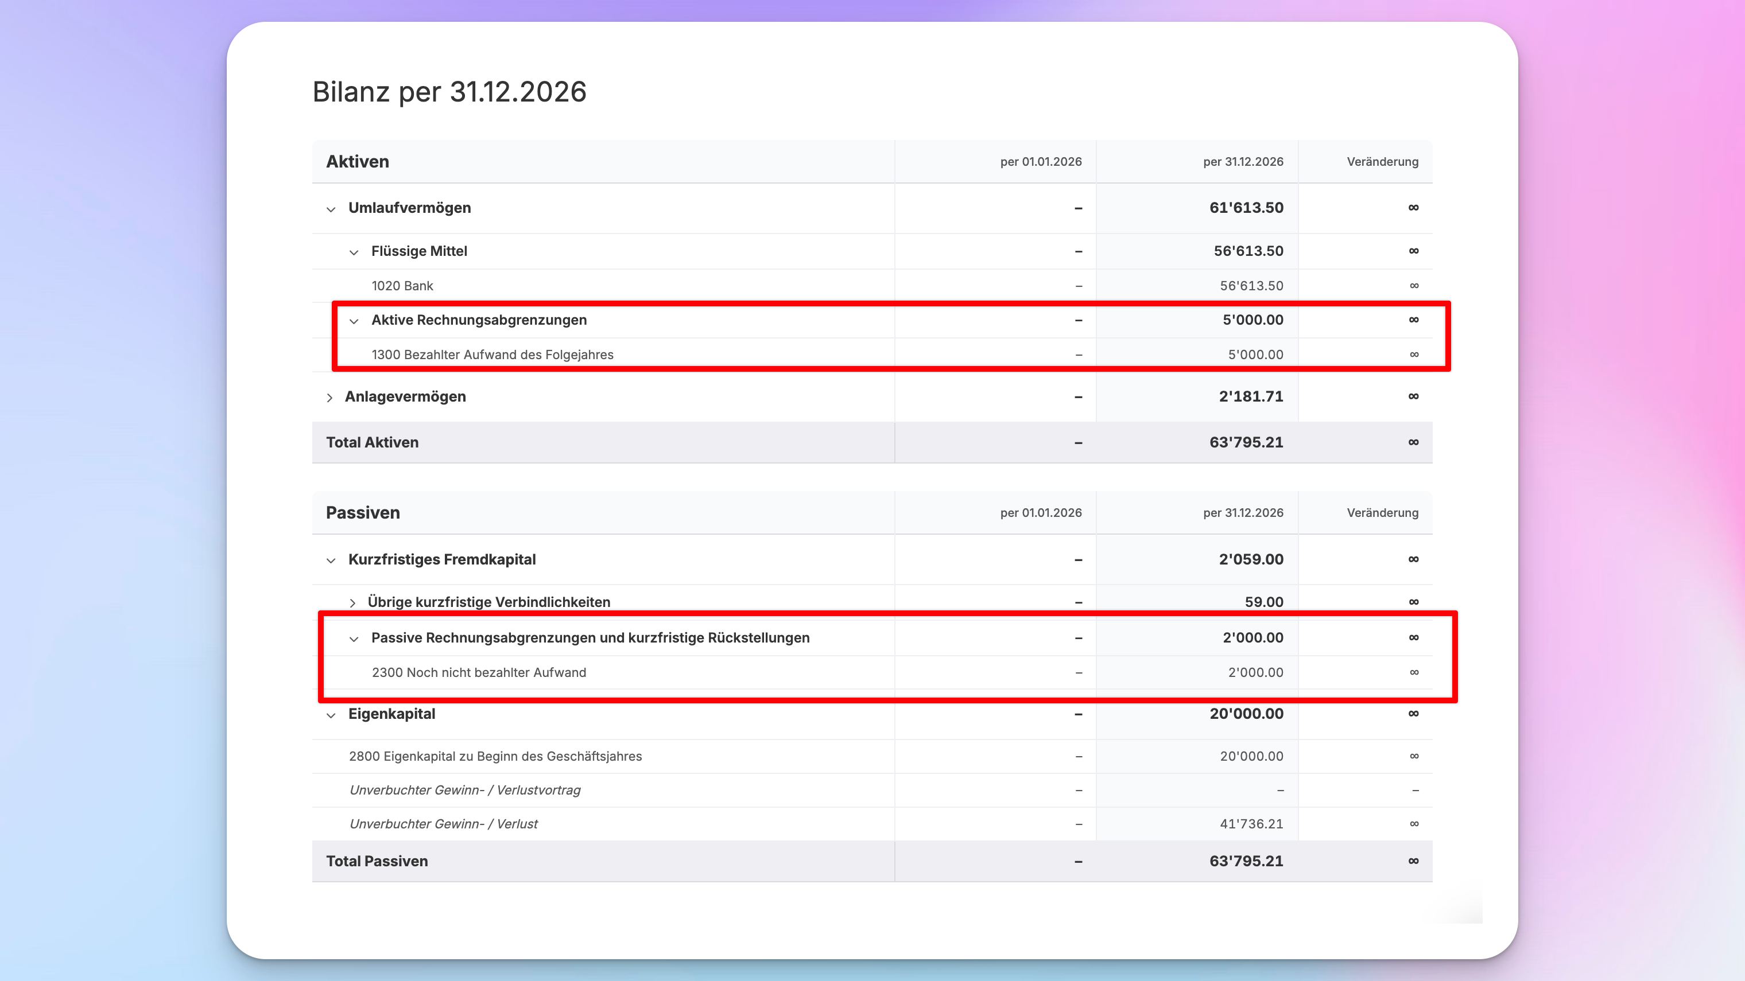Collapse the Kurzfristiges Fremdkapital section
Viewport: 1745px width, 981px height.
331,560
